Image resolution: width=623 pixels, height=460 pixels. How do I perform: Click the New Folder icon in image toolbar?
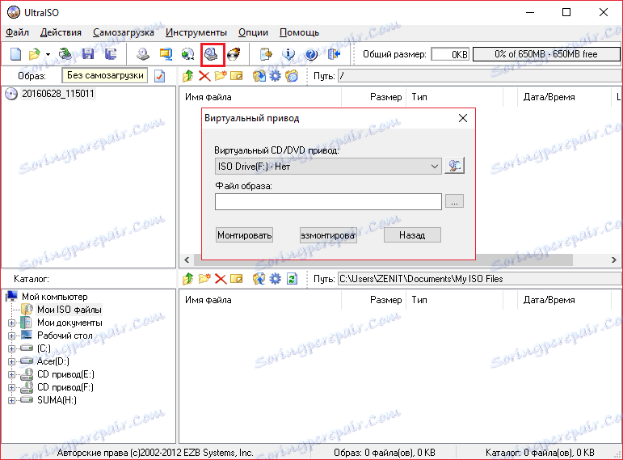click(221, 75)
